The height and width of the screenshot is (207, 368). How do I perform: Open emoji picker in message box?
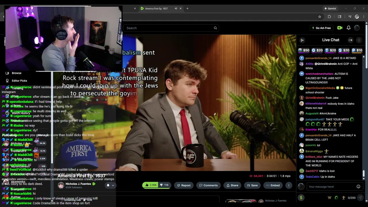click(x=358, y=187)
